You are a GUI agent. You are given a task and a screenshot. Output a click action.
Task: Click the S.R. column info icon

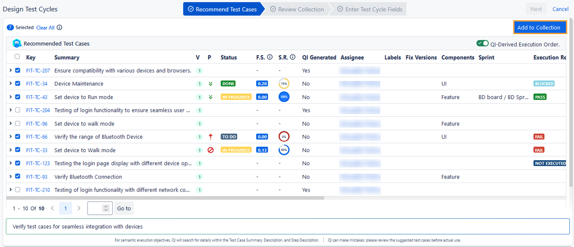pyautogui.click(x=293, y=57)
